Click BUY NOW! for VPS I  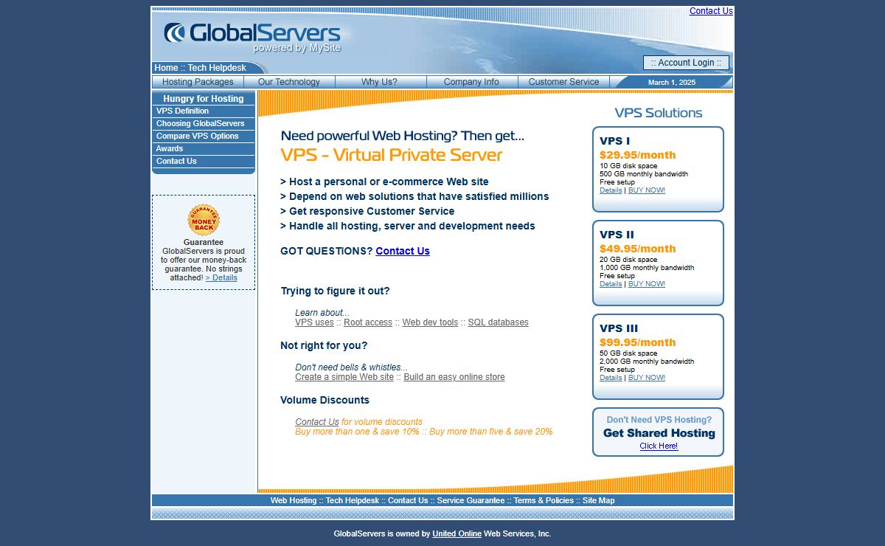point(647,190)
